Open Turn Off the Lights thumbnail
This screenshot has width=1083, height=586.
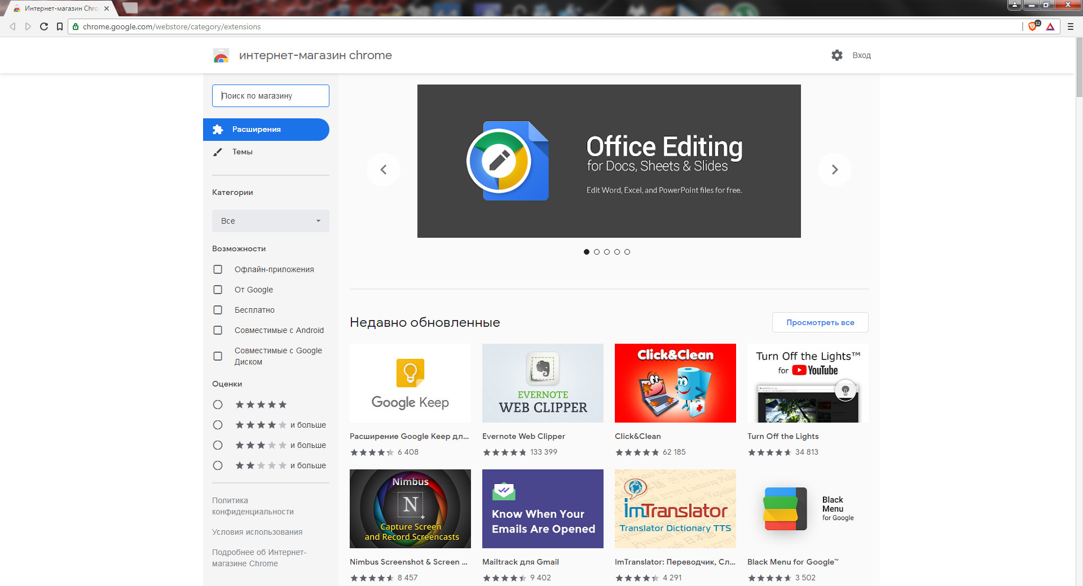coord(808,383)
